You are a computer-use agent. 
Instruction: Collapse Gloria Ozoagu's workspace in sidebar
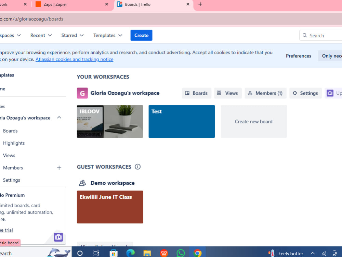pos(59,118)
